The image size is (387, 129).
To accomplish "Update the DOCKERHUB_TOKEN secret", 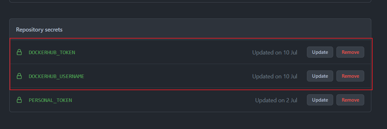I will point(320,52).
